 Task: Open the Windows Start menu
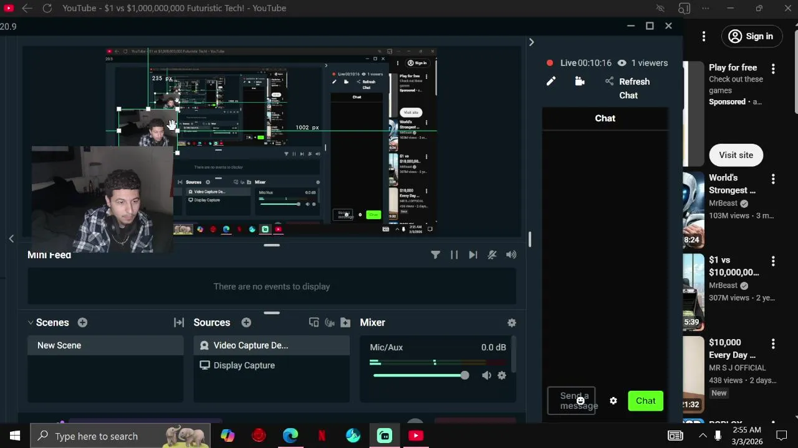tap(15, 436)
